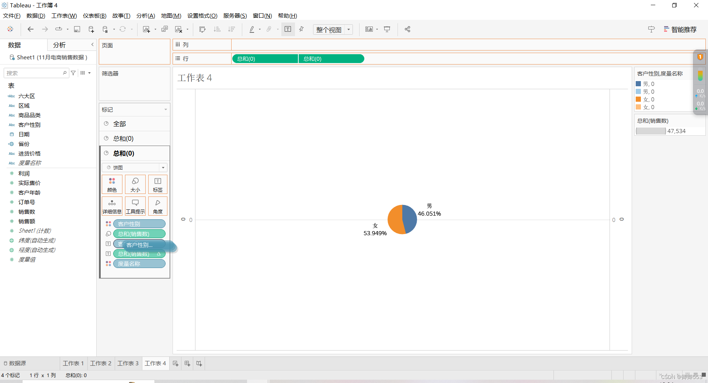The height and width of the screenshot is (383, 708).
Task: Click the 度量名称 pill on marks card
Action: pos(139,264)
